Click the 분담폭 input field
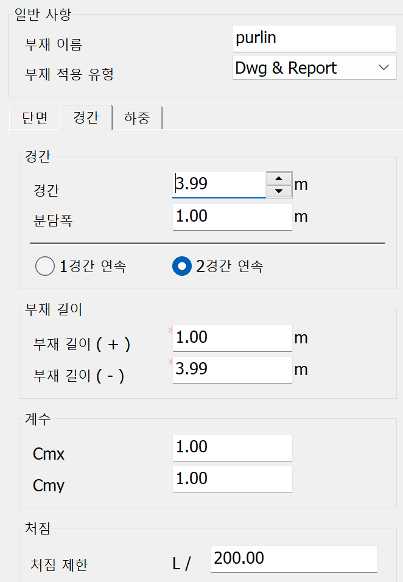The image size is (403, 582). [x=232, y=216]
